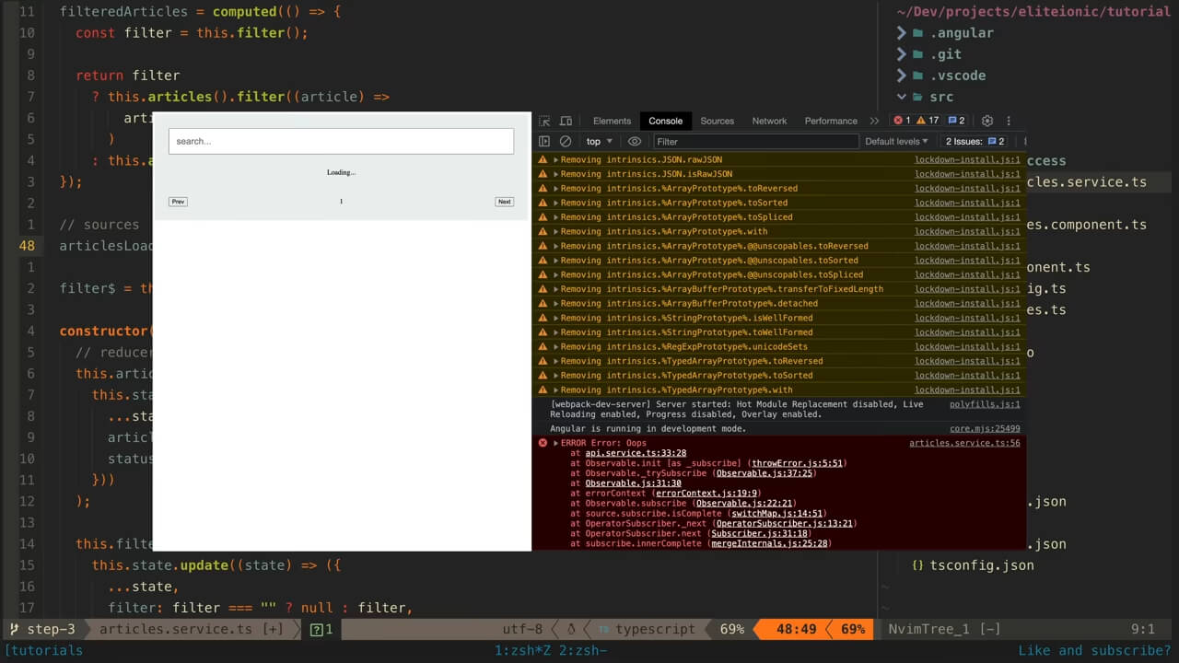This screenshot has width=1179, height=663.
Task: Click the NvimTree_1 statusline label
Action: [x=928, y=630]
